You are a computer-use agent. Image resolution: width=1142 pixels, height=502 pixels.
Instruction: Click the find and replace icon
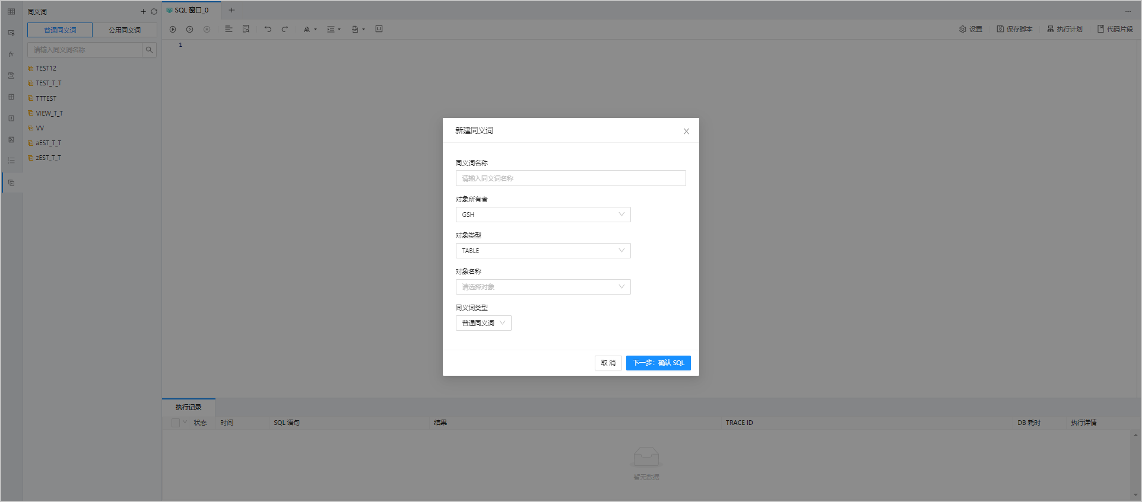pos(246,29)
